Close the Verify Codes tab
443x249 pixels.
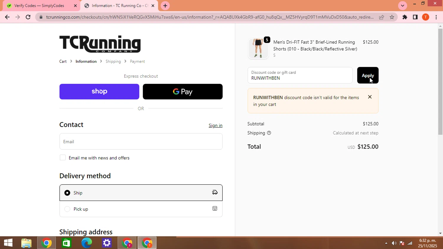coord(75,6)
